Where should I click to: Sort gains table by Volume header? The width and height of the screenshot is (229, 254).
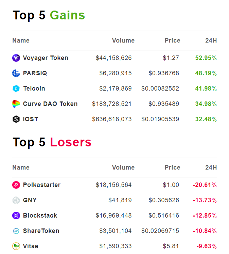[123, 41]
